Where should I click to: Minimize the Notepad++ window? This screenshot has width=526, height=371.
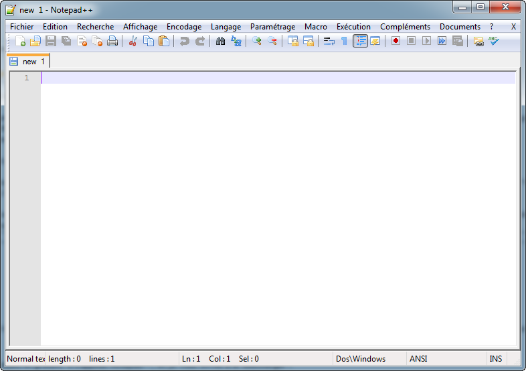tap(462, 7)
